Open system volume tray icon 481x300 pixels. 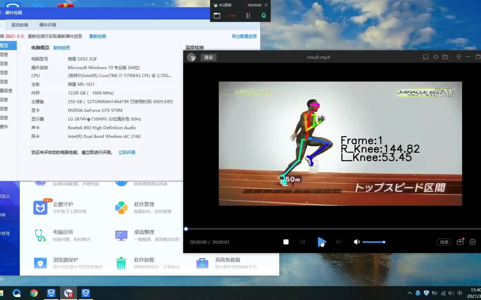click(x=451, y=293)
